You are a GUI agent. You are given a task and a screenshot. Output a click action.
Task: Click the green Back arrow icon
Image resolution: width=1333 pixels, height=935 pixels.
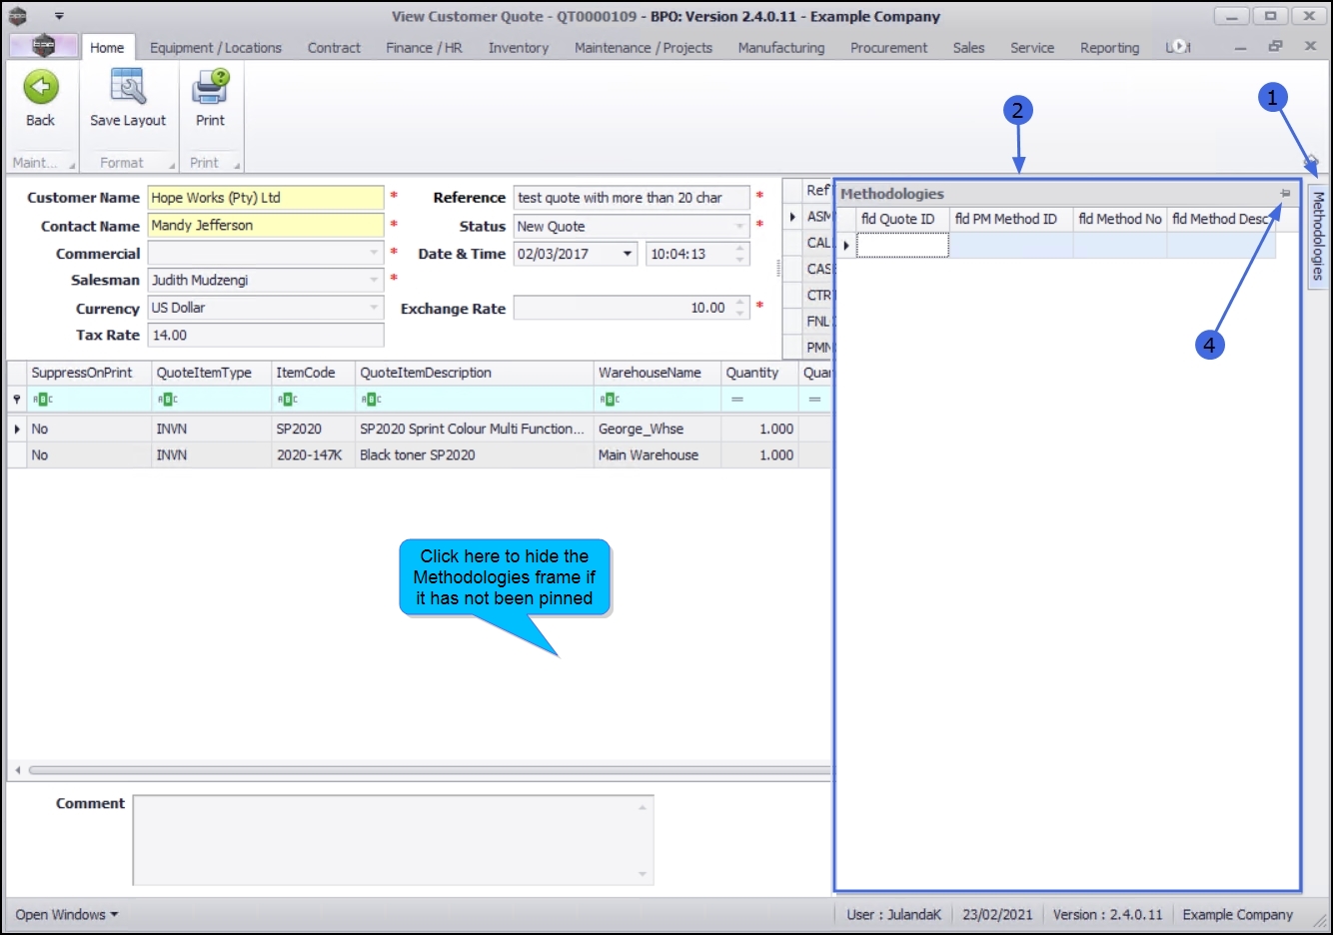pyautogui.click(x=41, y=88)
